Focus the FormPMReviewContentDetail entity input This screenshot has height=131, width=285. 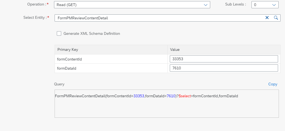pos(167,18)
